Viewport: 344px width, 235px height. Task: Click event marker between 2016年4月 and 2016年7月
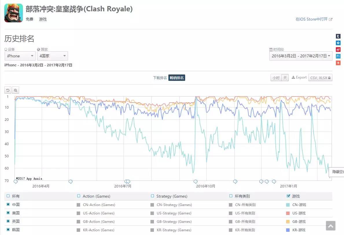[70, 182]
